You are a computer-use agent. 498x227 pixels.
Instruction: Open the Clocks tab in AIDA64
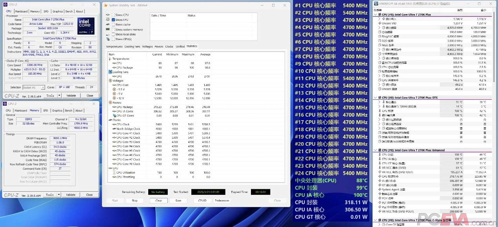[169, 46]
